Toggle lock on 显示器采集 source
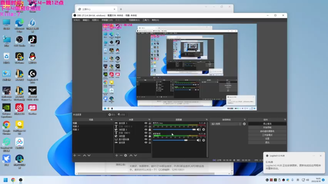Viewport: 328px width, 184px height. (x=150, y=139)
